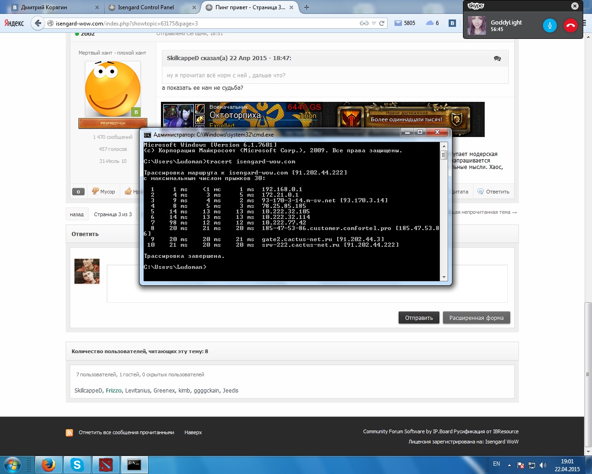Hang up the Skype call
Screen dimensions: 592x474
click(x=571, y=25)
